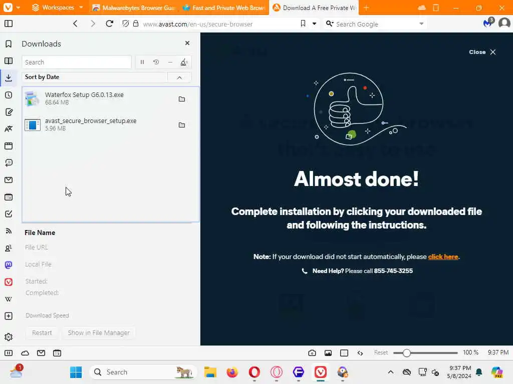Add a new web panel

[9, 316]
